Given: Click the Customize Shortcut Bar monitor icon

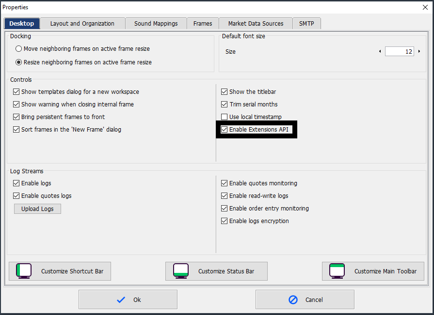Looking at the screenshot, I should click(24, 271).
